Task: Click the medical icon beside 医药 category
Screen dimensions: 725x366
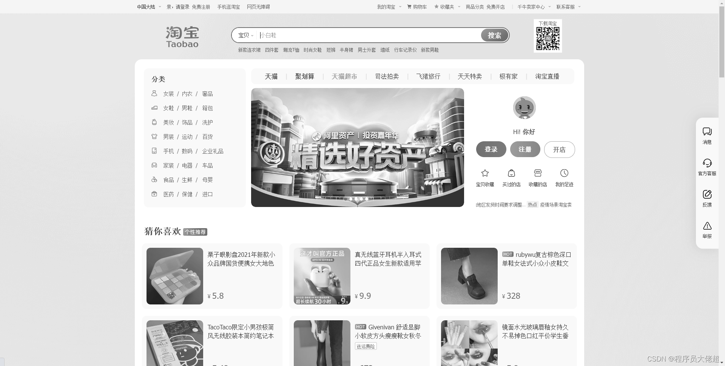Action: coord(154,194)
